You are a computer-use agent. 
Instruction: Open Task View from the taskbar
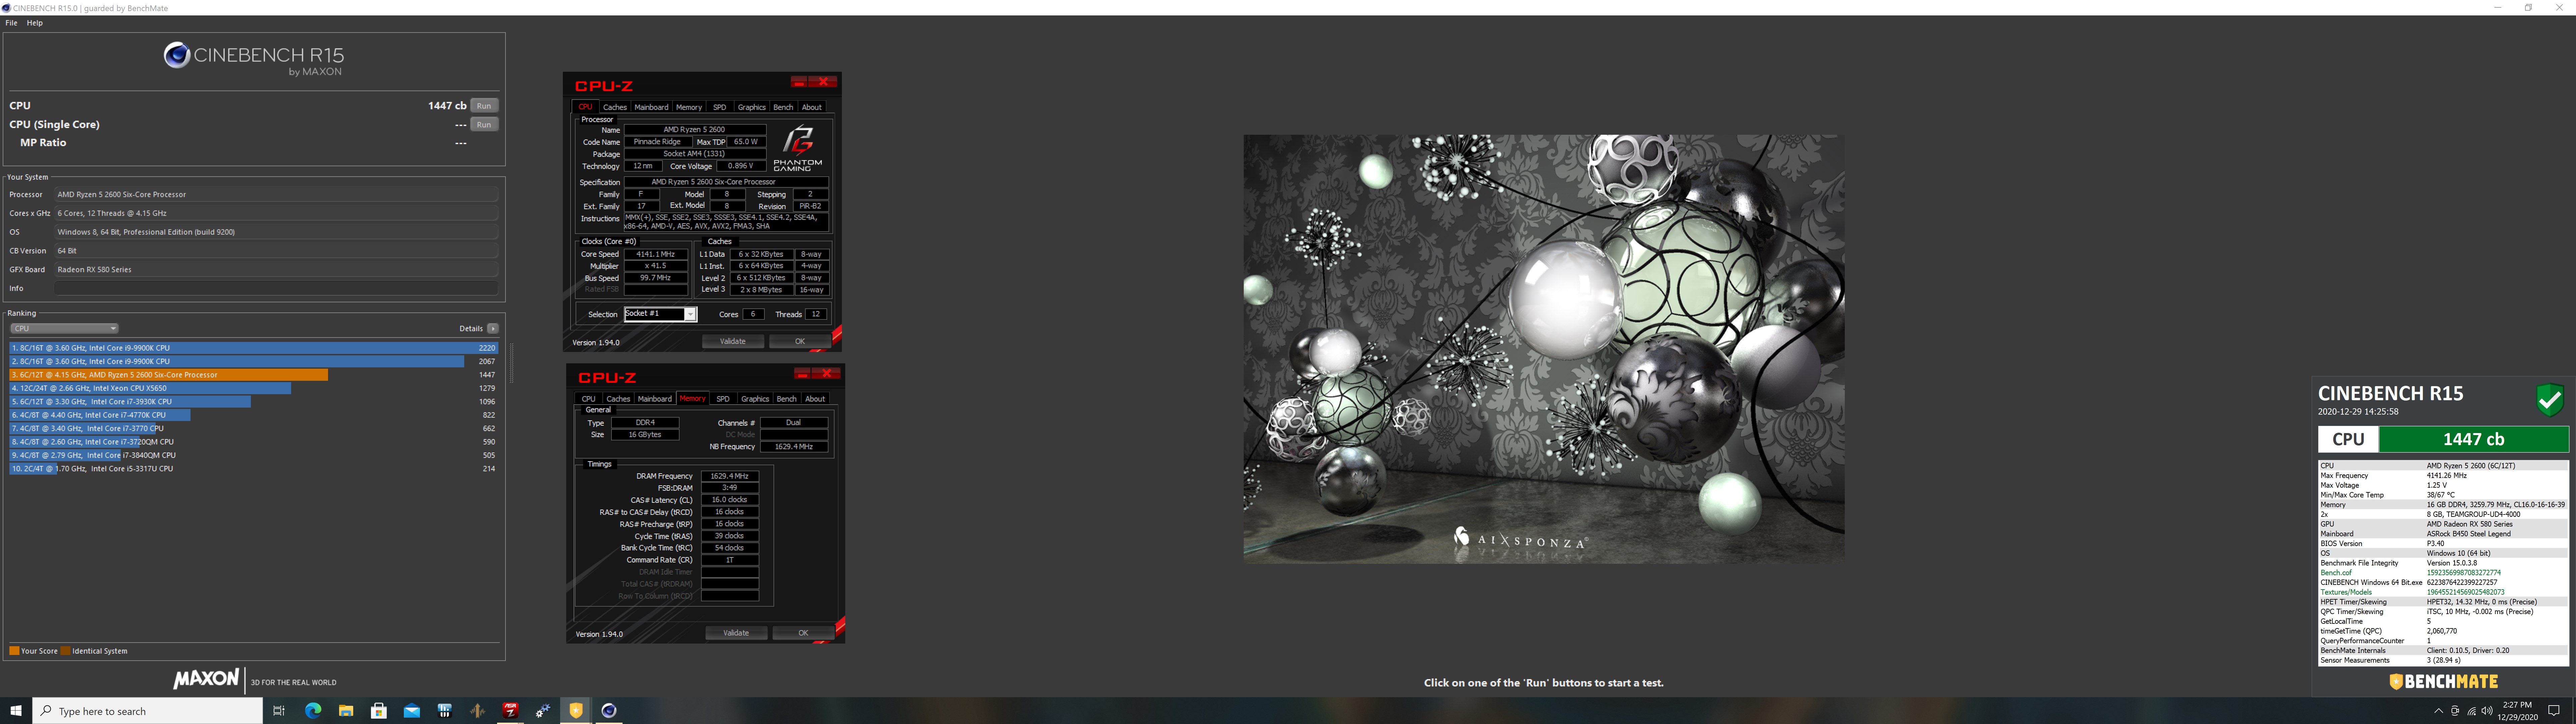click(279, 711)
